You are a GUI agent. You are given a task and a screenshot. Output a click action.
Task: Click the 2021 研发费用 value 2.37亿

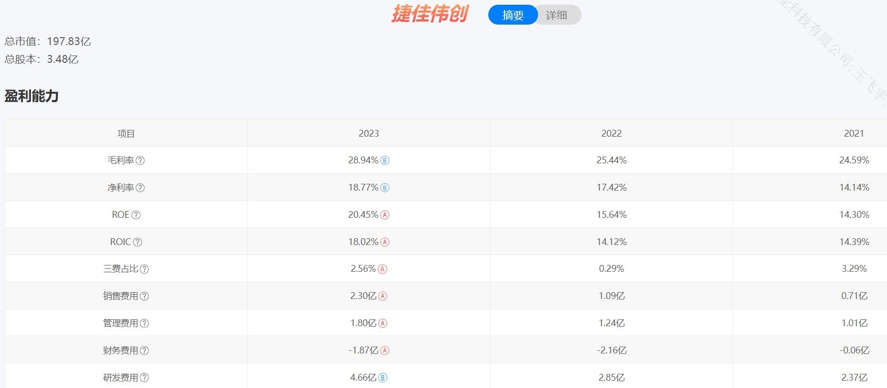pos(854,378)
